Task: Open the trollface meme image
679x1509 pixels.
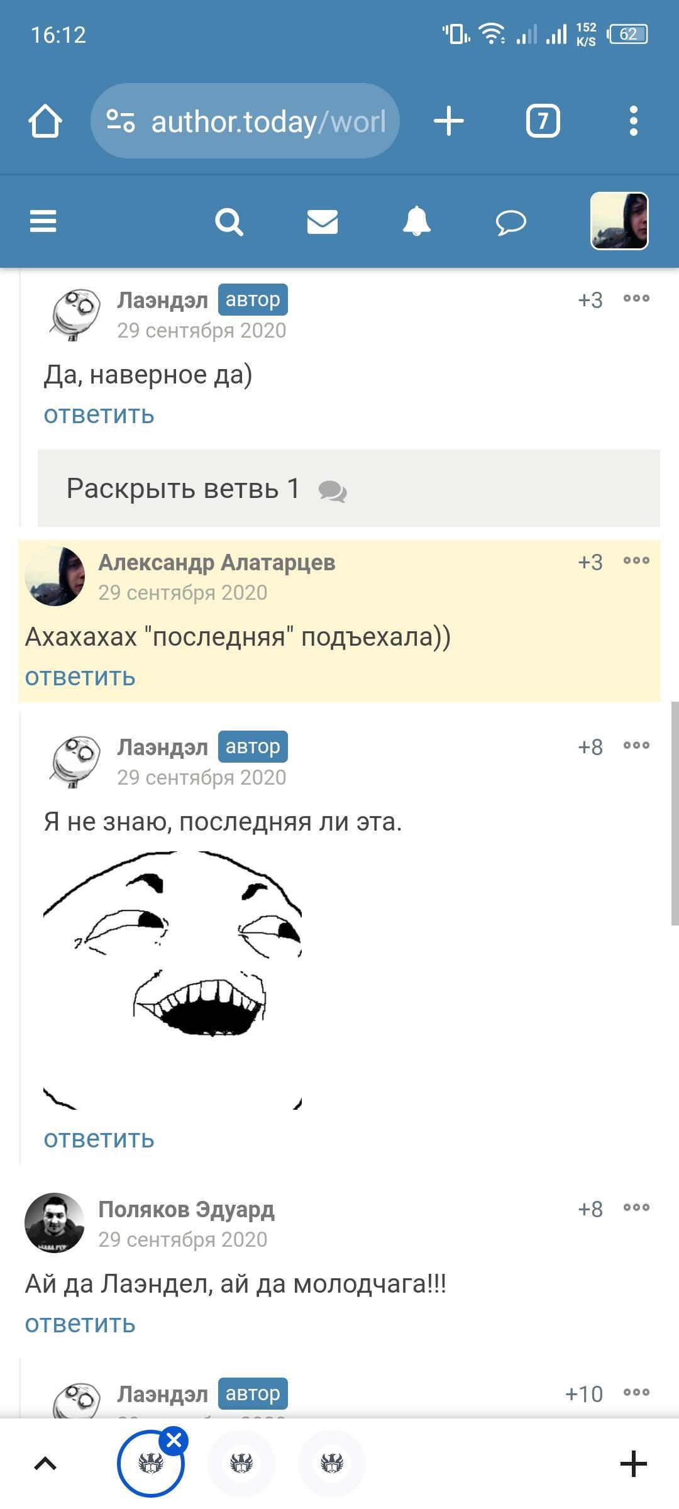Action: 172,980
